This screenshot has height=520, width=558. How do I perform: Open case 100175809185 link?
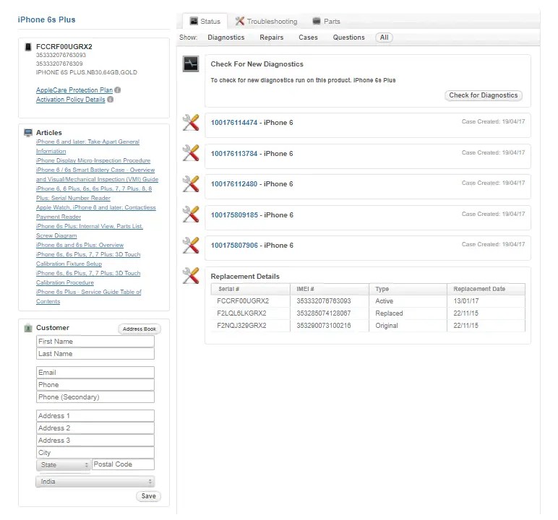click(234, 215)
